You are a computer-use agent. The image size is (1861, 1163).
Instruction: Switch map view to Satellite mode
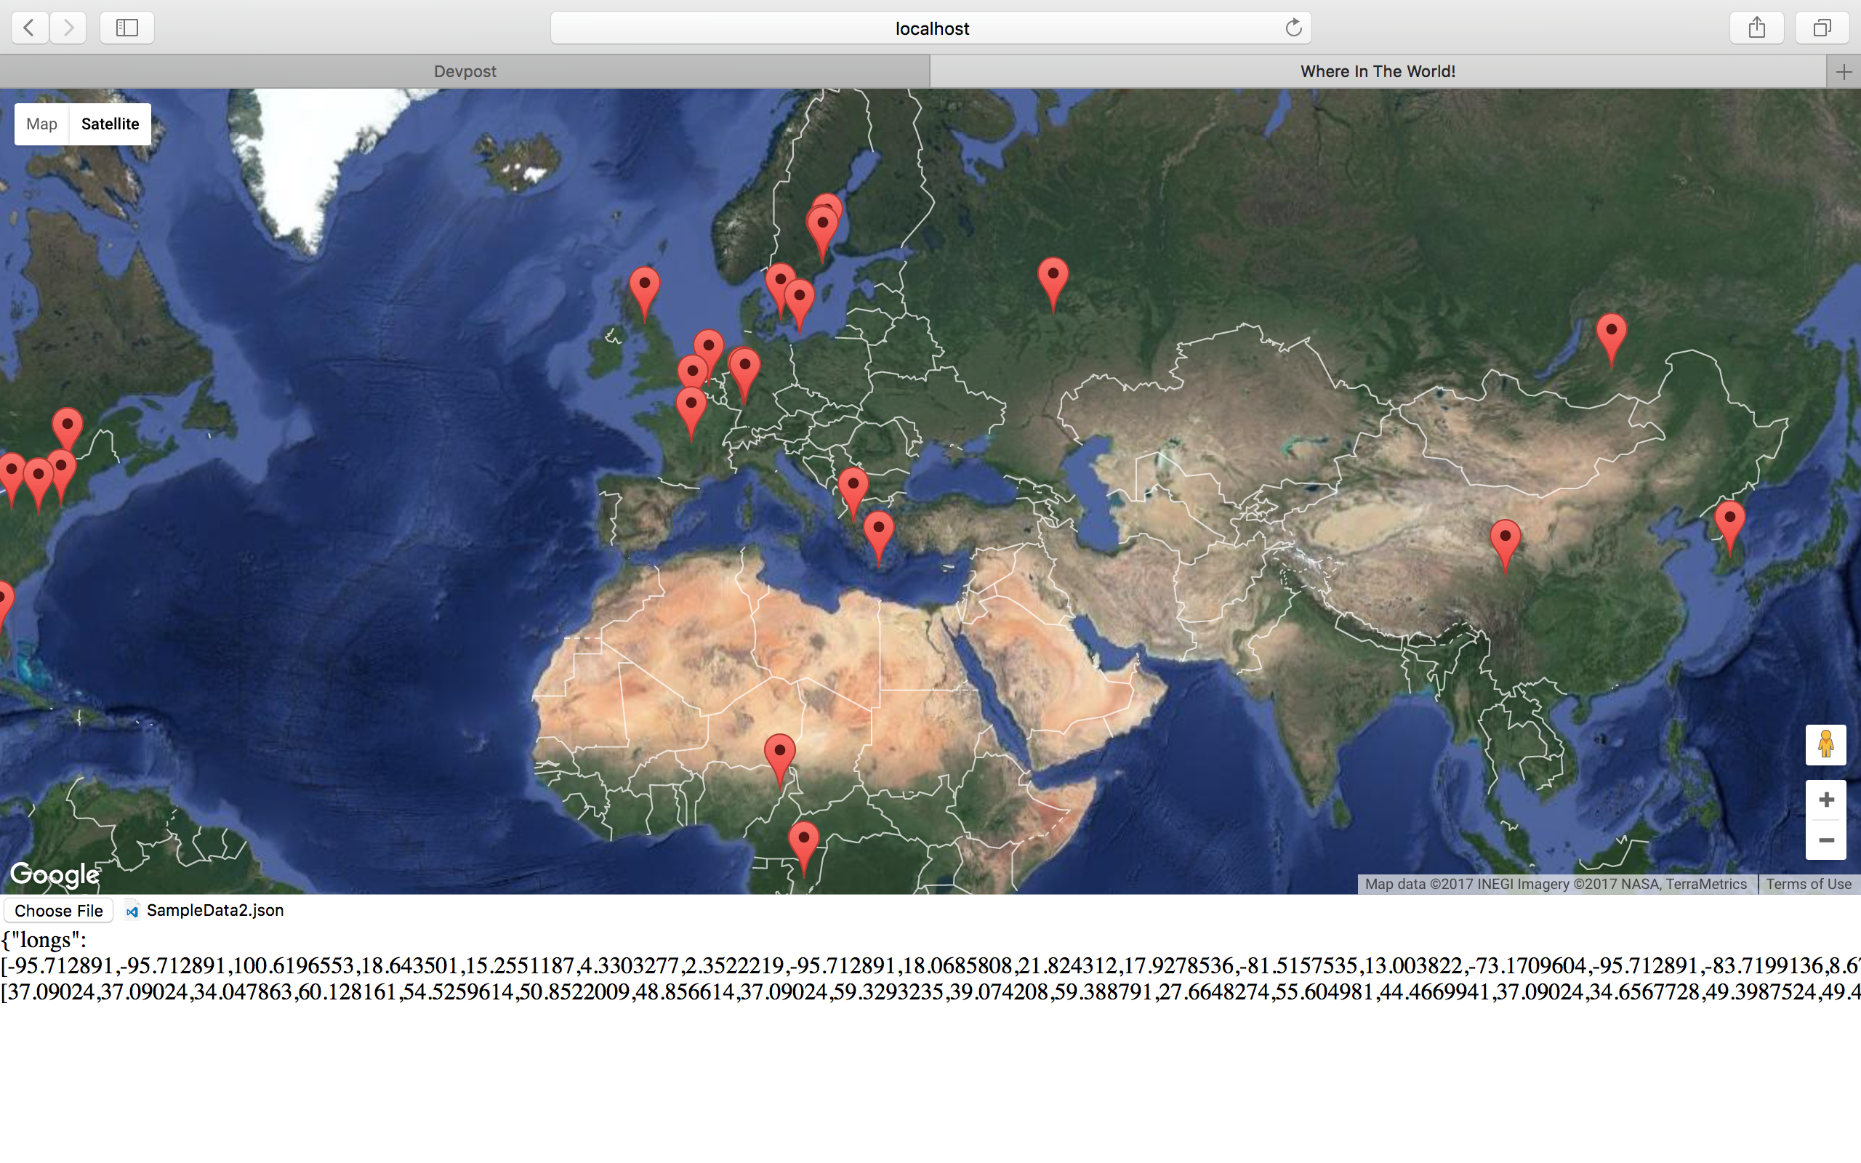point(110,124)
